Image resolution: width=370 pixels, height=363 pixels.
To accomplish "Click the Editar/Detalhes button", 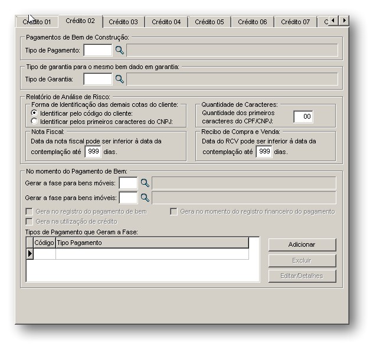I will pos(302,276).
